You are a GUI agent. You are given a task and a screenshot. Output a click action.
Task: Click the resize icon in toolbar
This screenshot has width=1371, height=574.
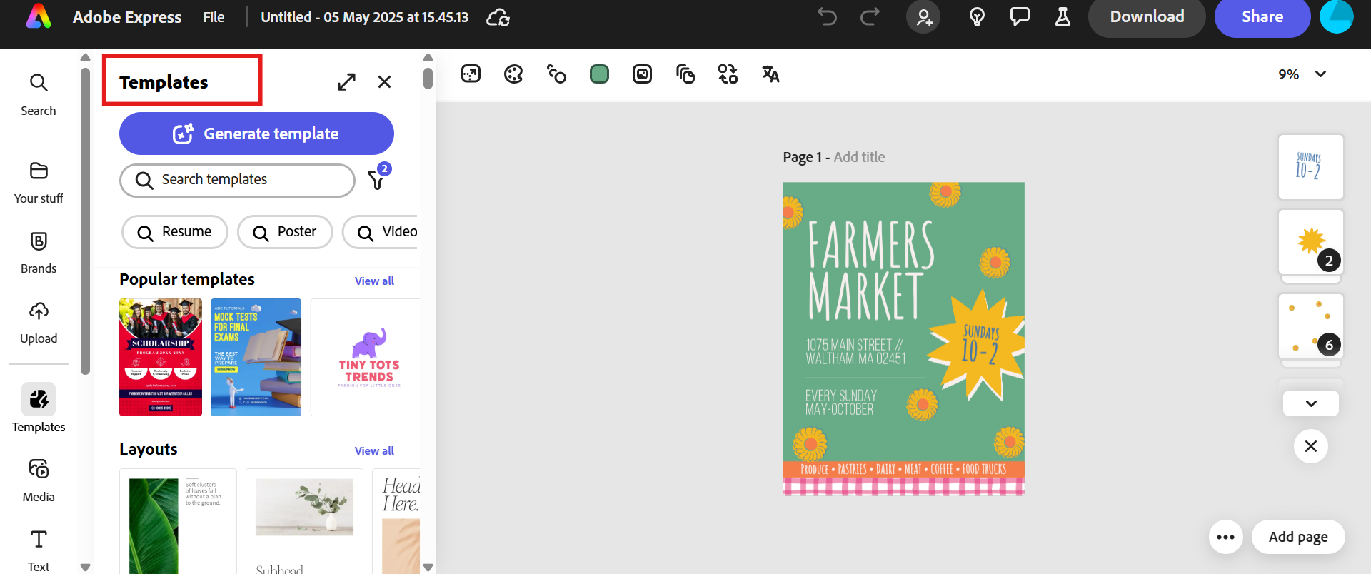tap(471, 74)
